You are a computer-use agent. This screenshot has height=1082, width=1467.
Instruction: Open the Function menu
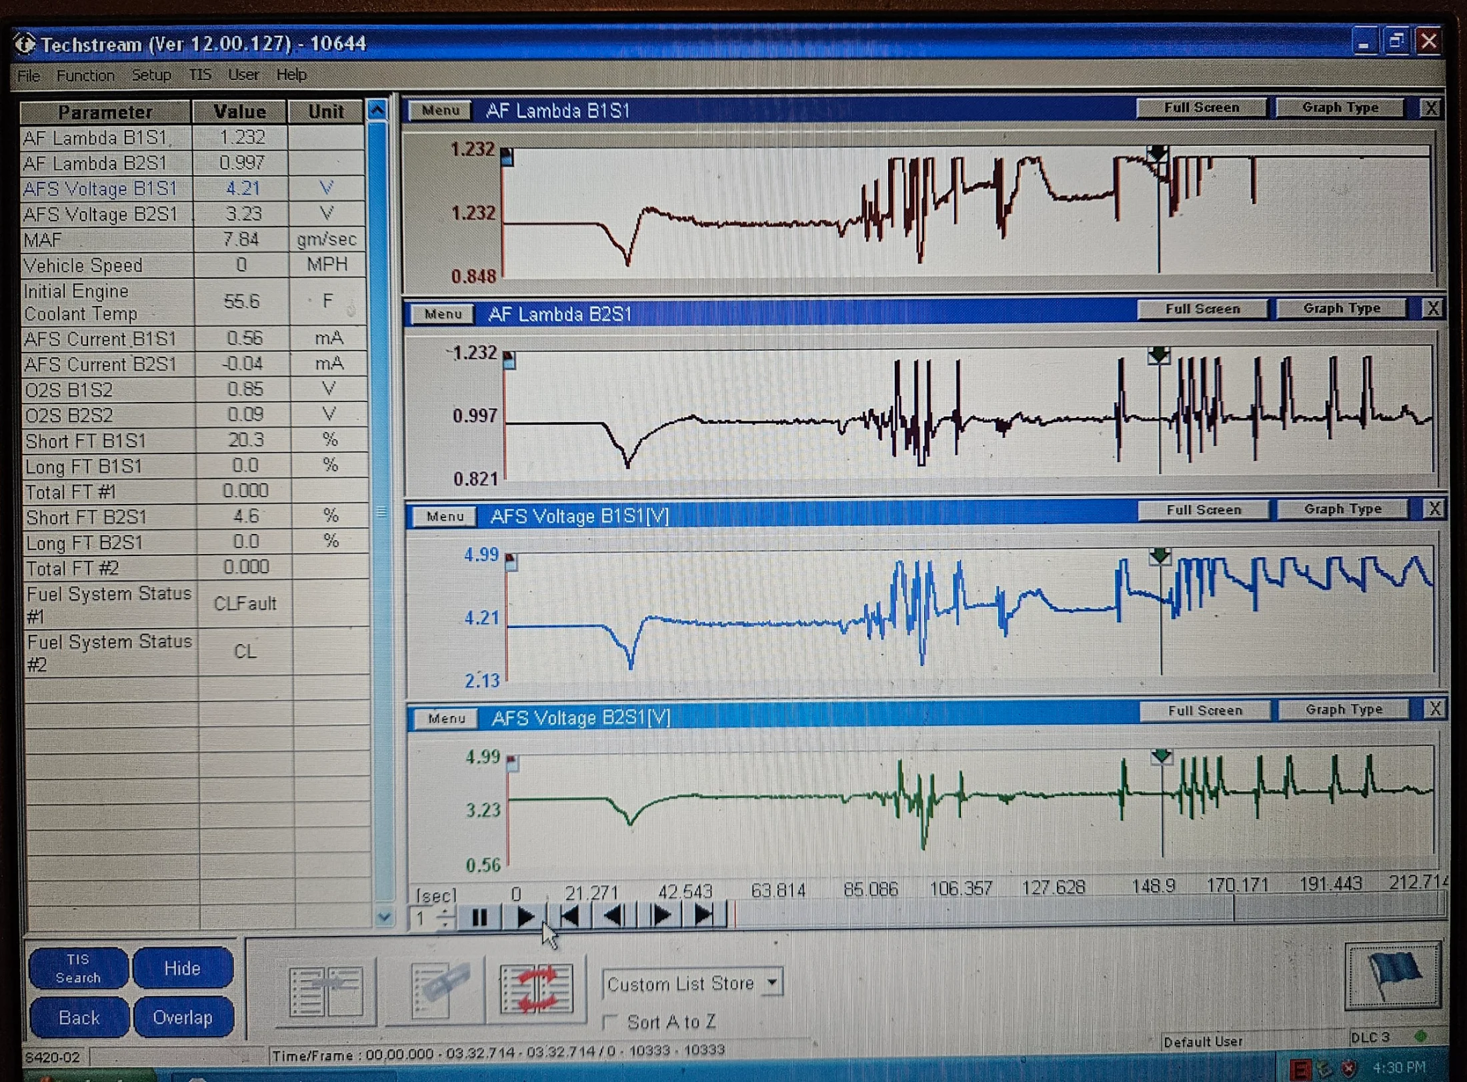(x=85, y=75)
